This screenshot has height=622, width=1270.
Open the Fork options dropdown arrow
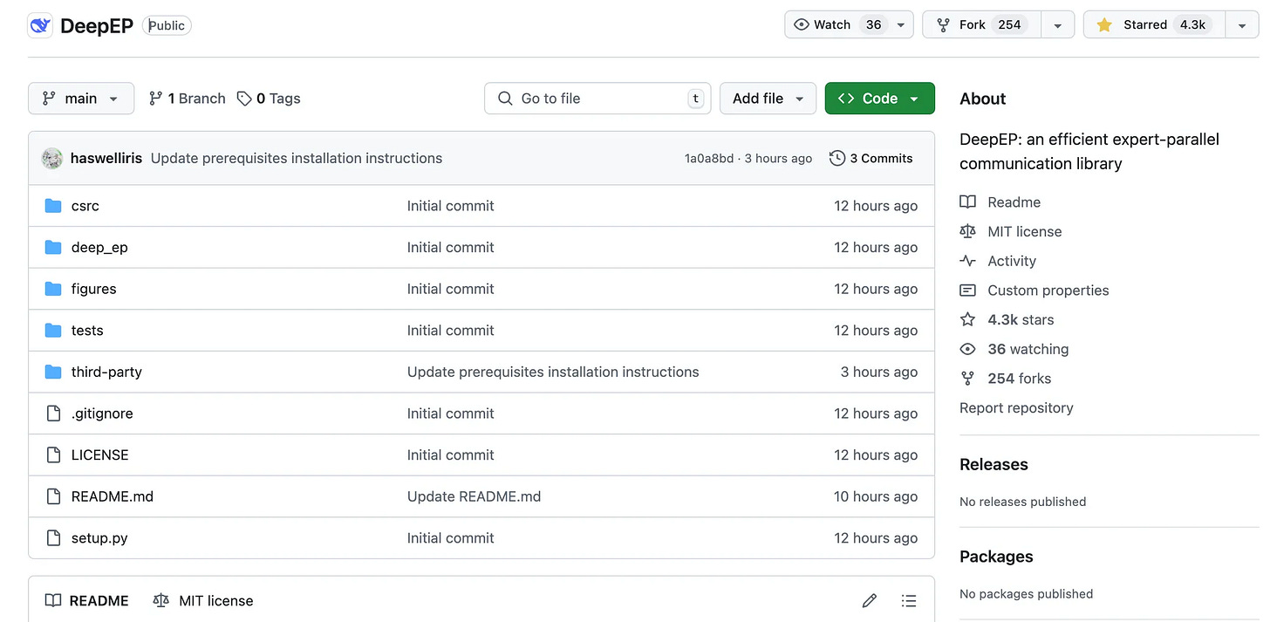pos(1057,24)
